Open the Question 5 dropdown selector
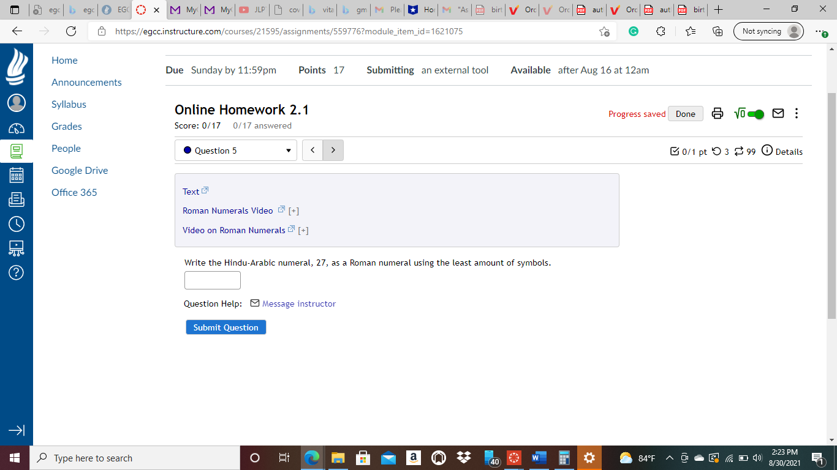This screenshot has height=470, width=837. pos(236,151)
